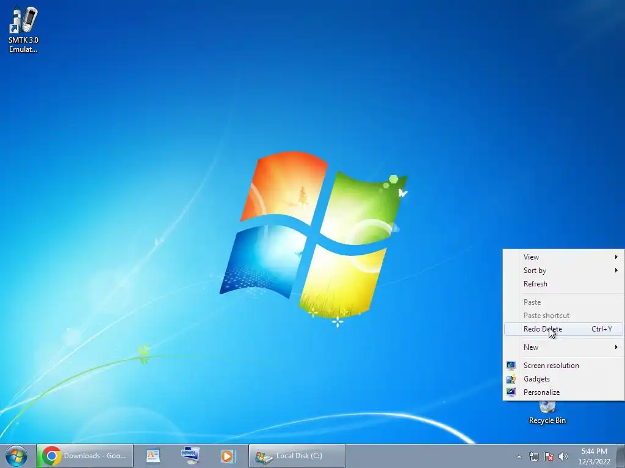
Task: Open Screen resolution settings
Action: coord(563,366)
